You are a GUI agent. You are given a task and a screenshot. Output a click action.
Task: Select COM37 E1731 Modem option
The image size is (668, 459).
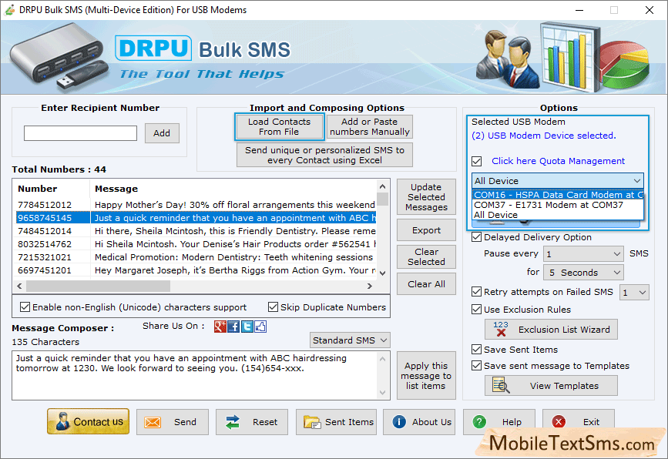coord(558,205)
